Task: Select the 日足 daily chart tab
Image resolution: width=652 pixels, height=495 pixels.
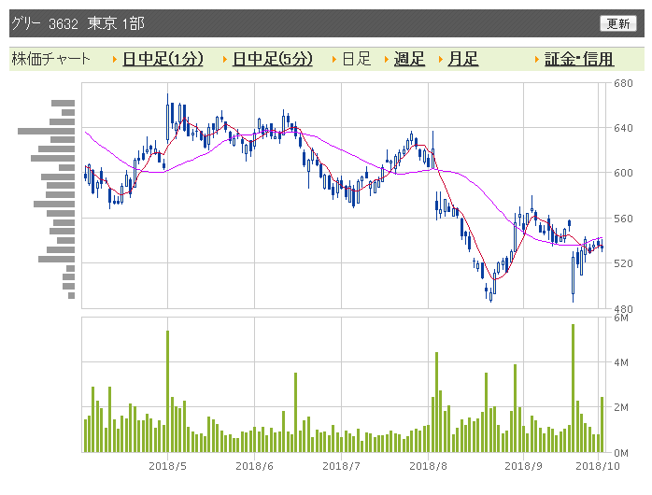Action: [x=356, y=59]
